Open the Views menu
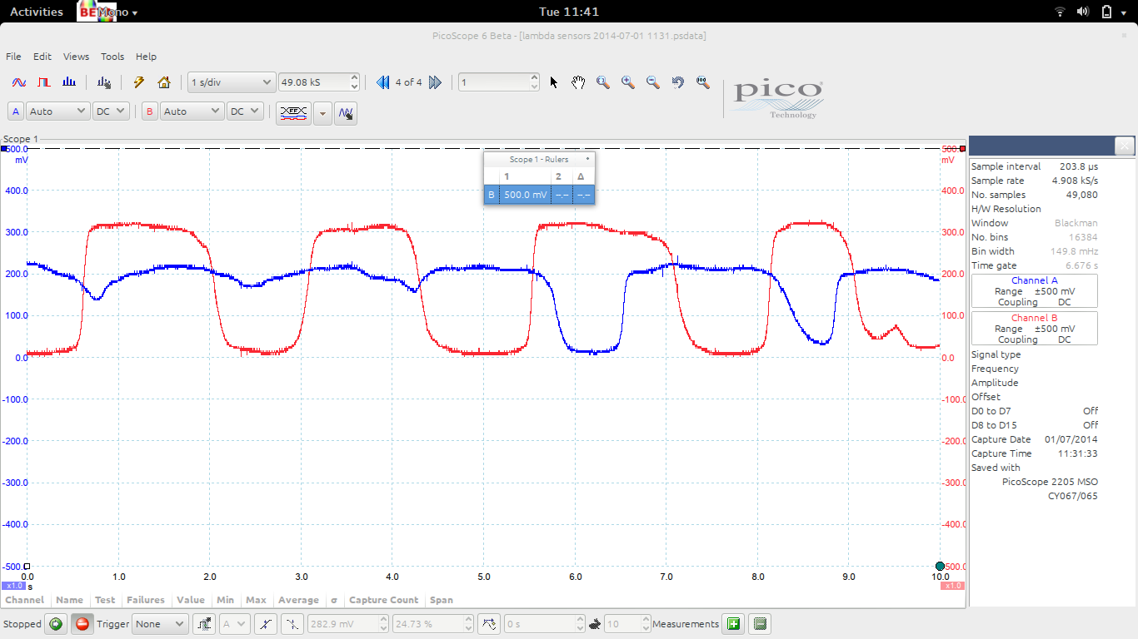Image resolution: width=1138 pixels, height=639 pixels. (76, 57)
